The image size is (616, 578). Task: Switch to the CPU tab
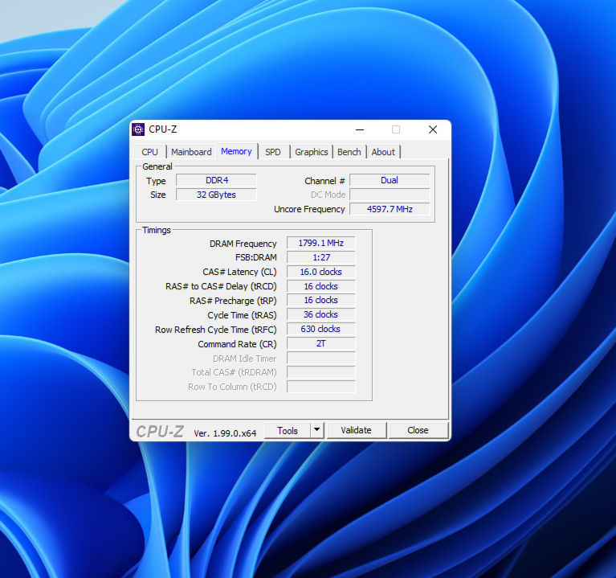pyautogui.click(x=149, y=152)
